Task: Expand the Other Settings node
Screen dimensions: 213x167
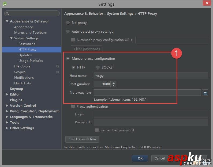Action: (7, 128)
